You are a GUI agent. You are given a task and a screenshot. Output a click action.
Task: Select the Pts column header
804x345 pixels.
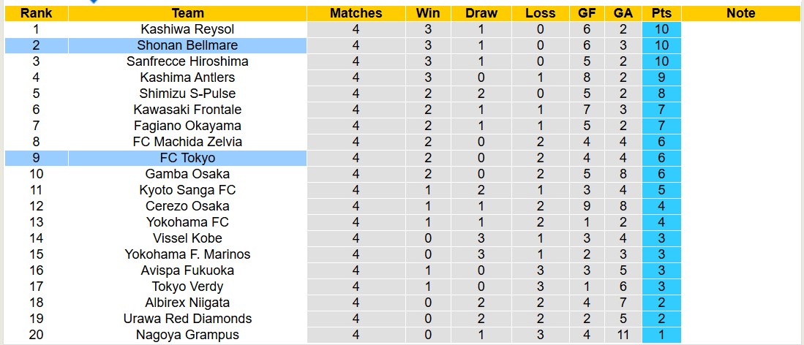pyautogui.click(x=661, y=13)
